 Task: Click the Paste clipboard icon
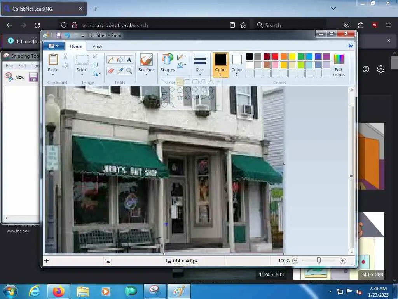pos(53,60)
